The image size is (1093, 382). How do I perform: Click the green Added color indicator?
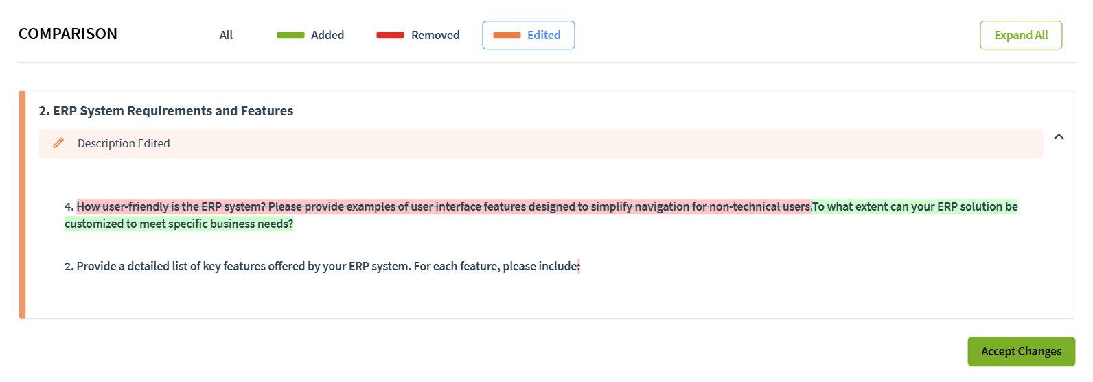[290, 35]
